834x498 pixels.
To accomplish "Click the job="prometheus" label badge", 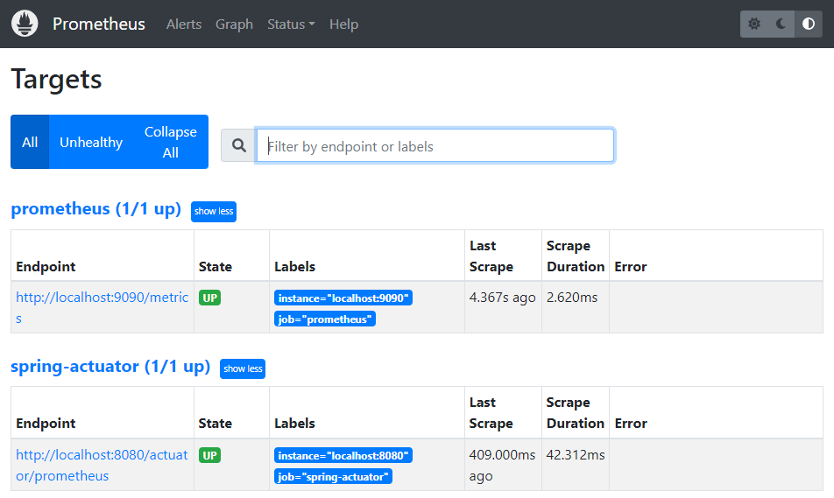I will pyautogui.click(x=325, y=319).
